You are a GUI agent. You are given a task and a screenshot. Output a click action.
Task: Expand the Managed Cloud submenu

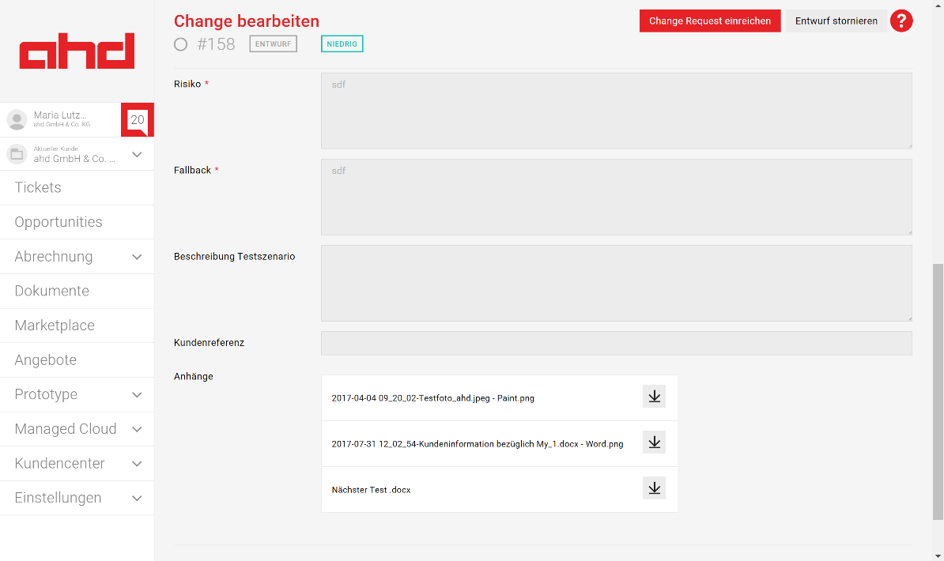[x=137, y=429]
